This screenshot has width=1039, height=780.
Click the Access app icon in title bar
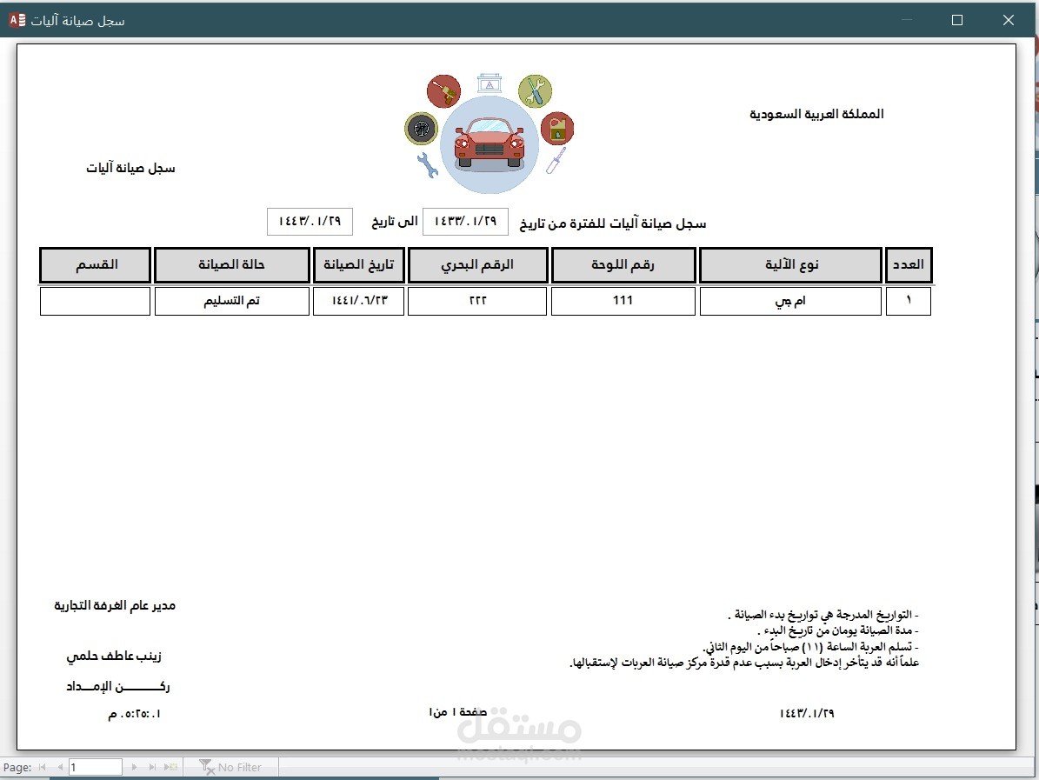coord(17,20)
